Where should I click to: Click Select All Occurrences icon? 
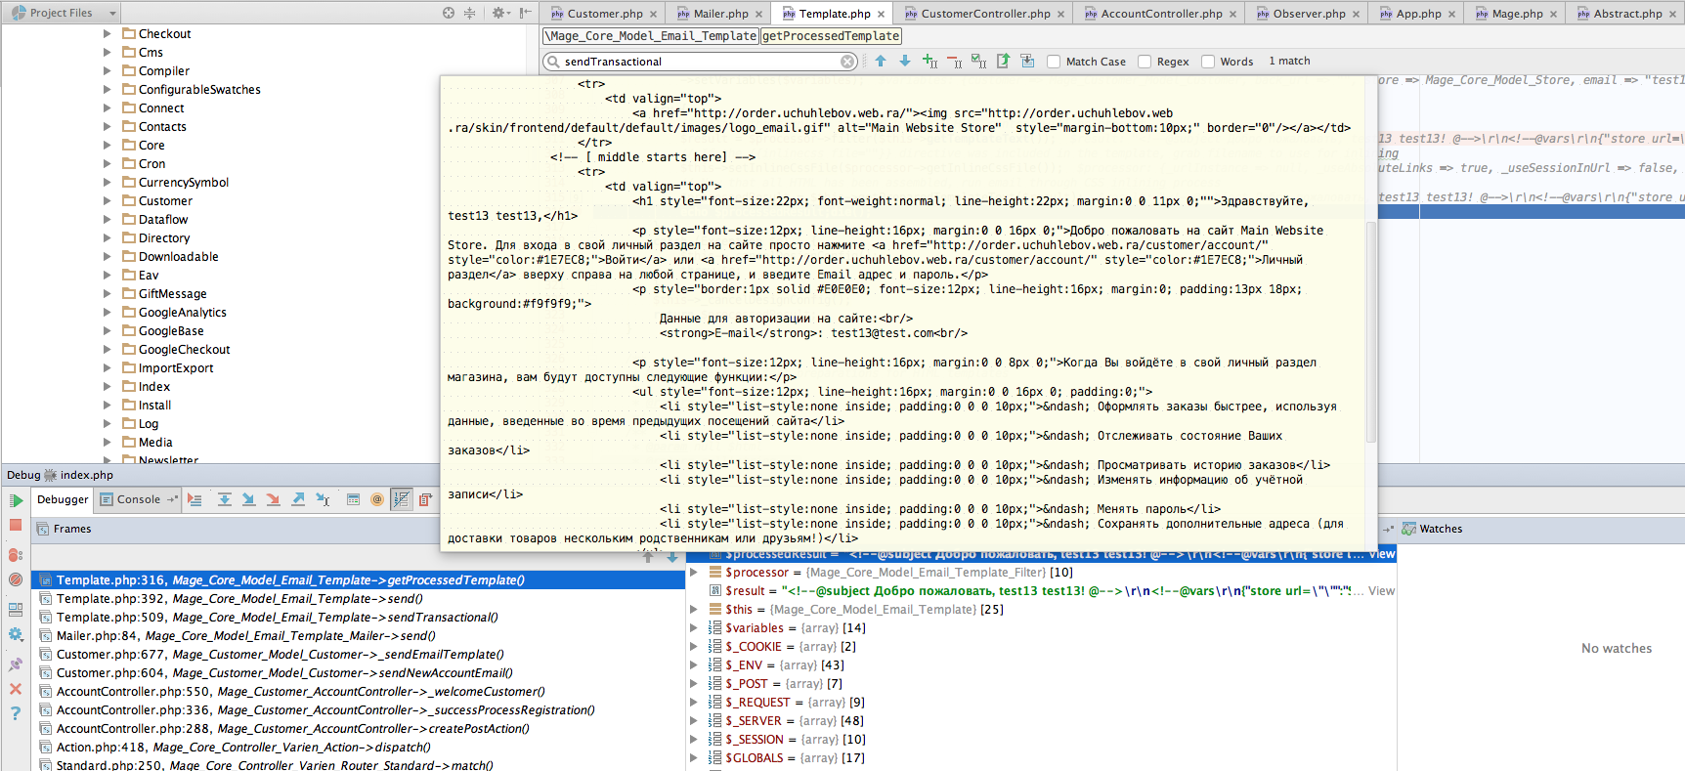pyautogui.click(x=979, y=61)
